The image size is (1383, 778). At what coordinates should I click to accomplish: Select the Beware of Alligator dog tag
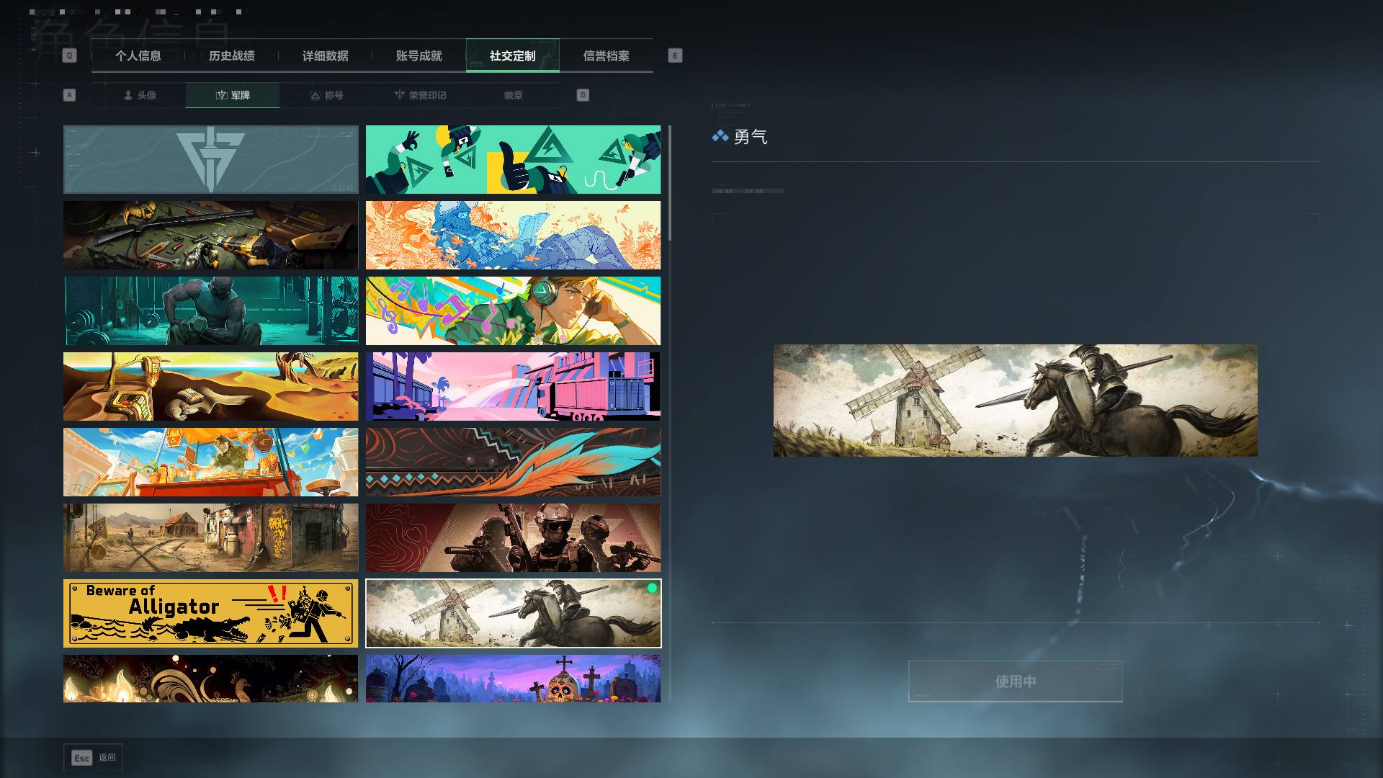[211, 614]
